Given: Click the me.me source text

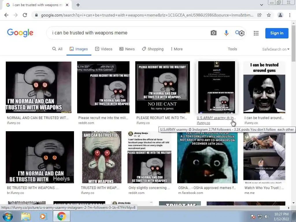Looking at the screenshot, I should point(249,193).
